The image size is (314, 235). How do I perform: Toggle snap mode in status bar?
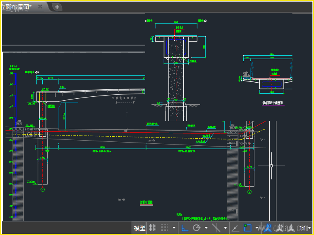(164, 228)
